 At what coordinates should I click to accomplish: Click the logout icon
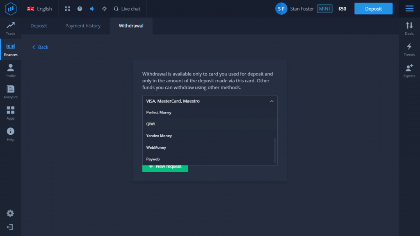click(10, 227)
